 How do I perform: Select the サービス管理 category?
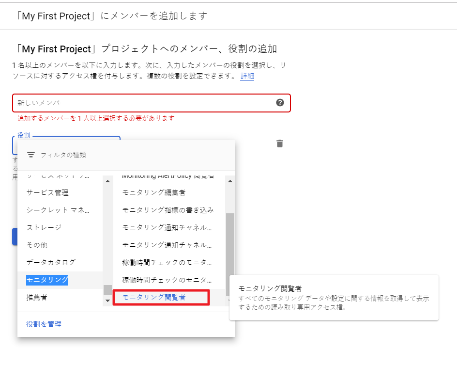coord(47,192)
